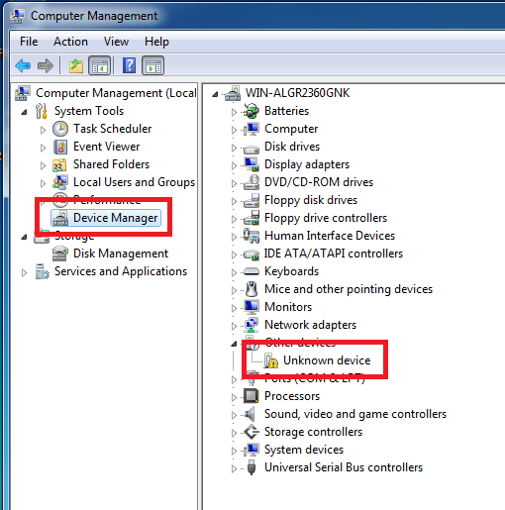
Task: Collapse the System Tools tree node
Action: pyautogui.click(x=24, y=112)
